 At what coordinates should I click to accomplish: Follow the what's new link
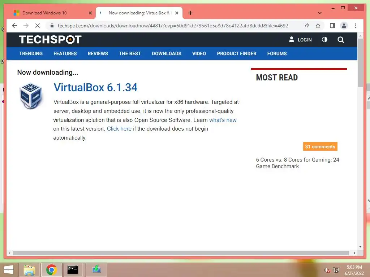pyautogui.click(x=223, y=120)
